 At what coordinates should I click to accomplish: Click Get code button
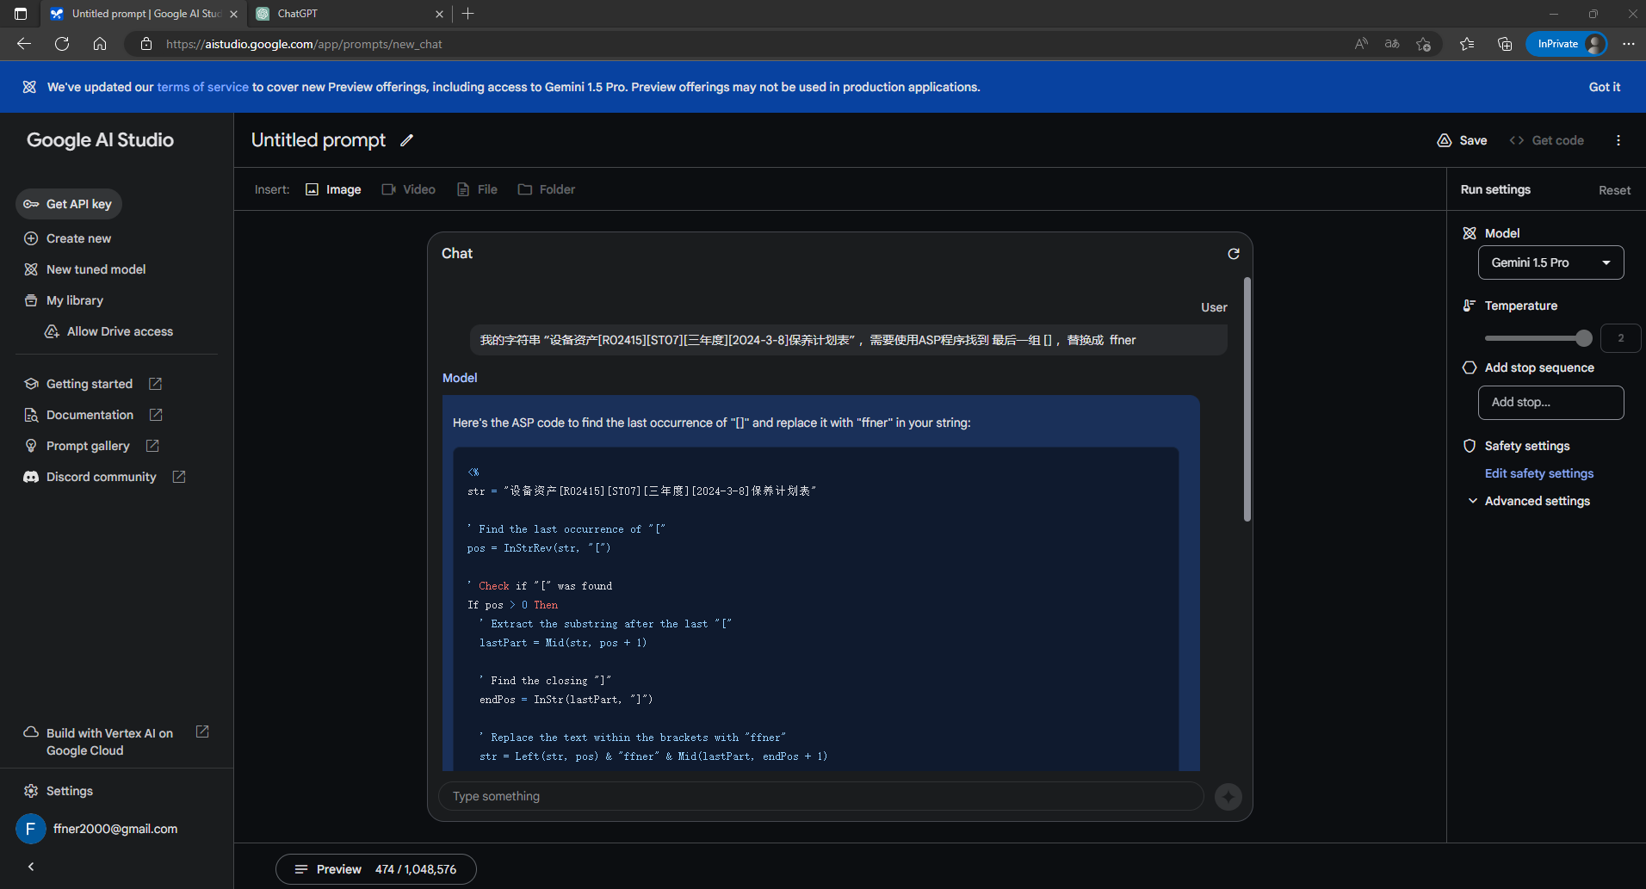(1547, 140)
